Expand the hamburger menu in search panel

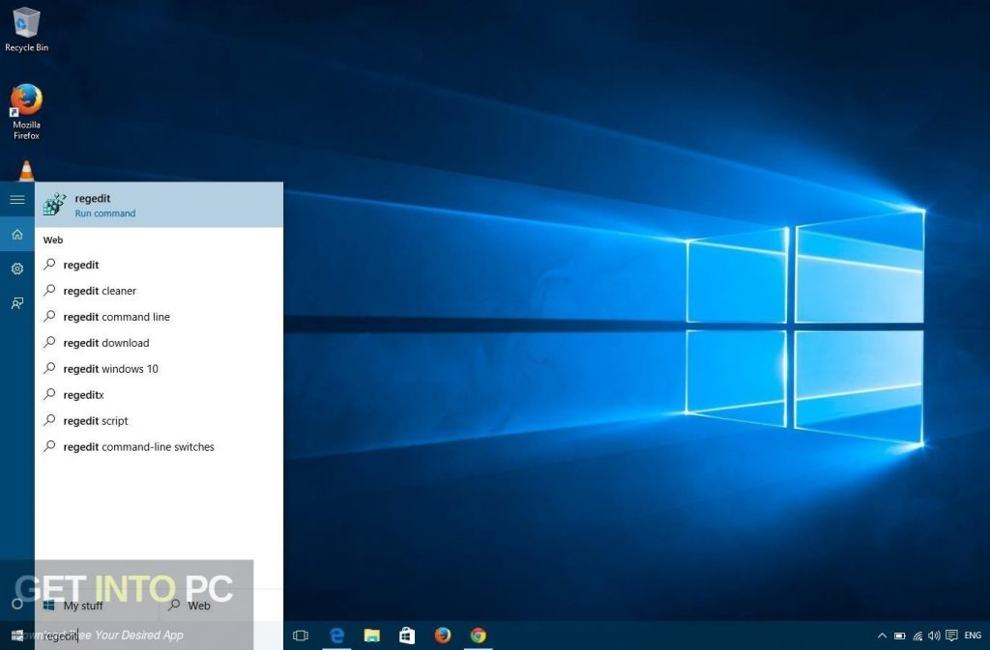[17, 200]
